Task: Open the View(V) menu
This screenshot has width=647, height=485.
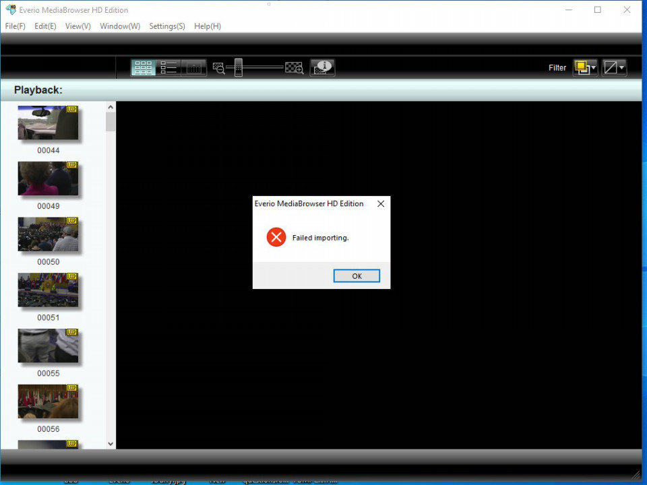Action: pos(78,26)
